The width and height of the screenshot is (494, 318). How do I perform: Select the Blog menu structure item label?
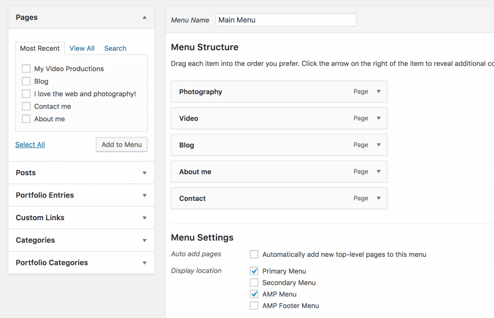pos(187,146)
